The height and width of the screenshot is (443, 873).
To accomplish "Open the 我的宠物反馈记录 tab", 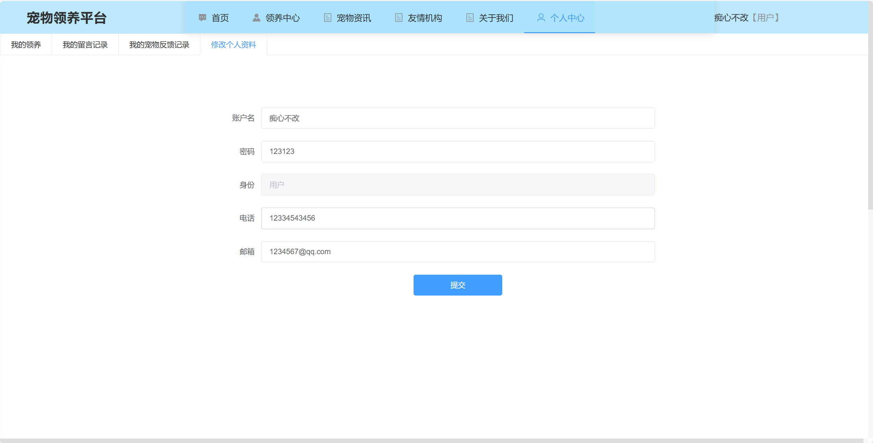I will (159, 44).
